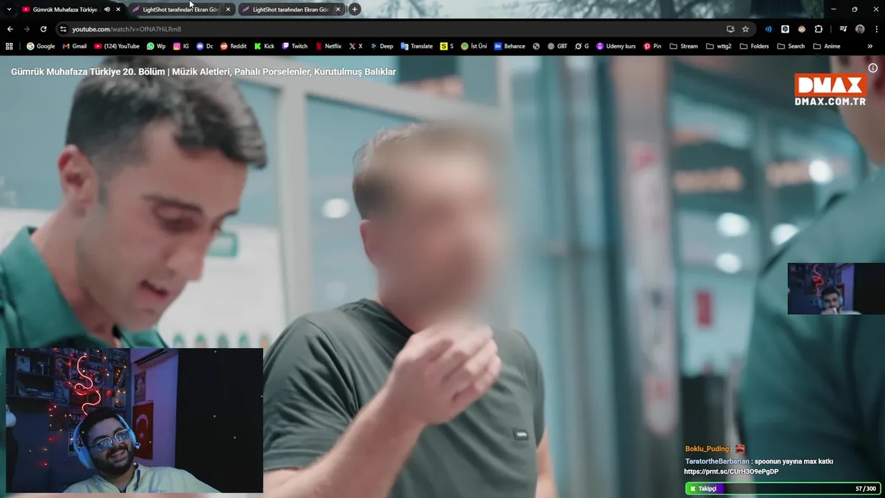Close the second LightShot tab
The image size is (885, 498).
click(338, 9)
